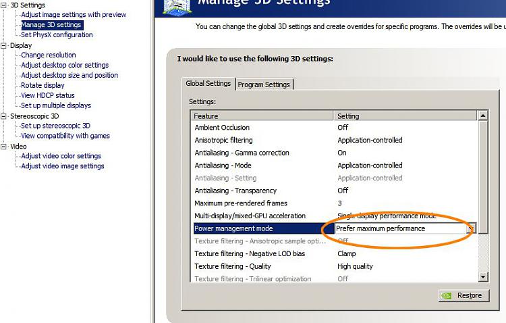Image resolution: width=506 pixels, height=323 pixels.
Task: Click Anisotropic filtering Application-controlled value
Action: [x=370, y=140]
